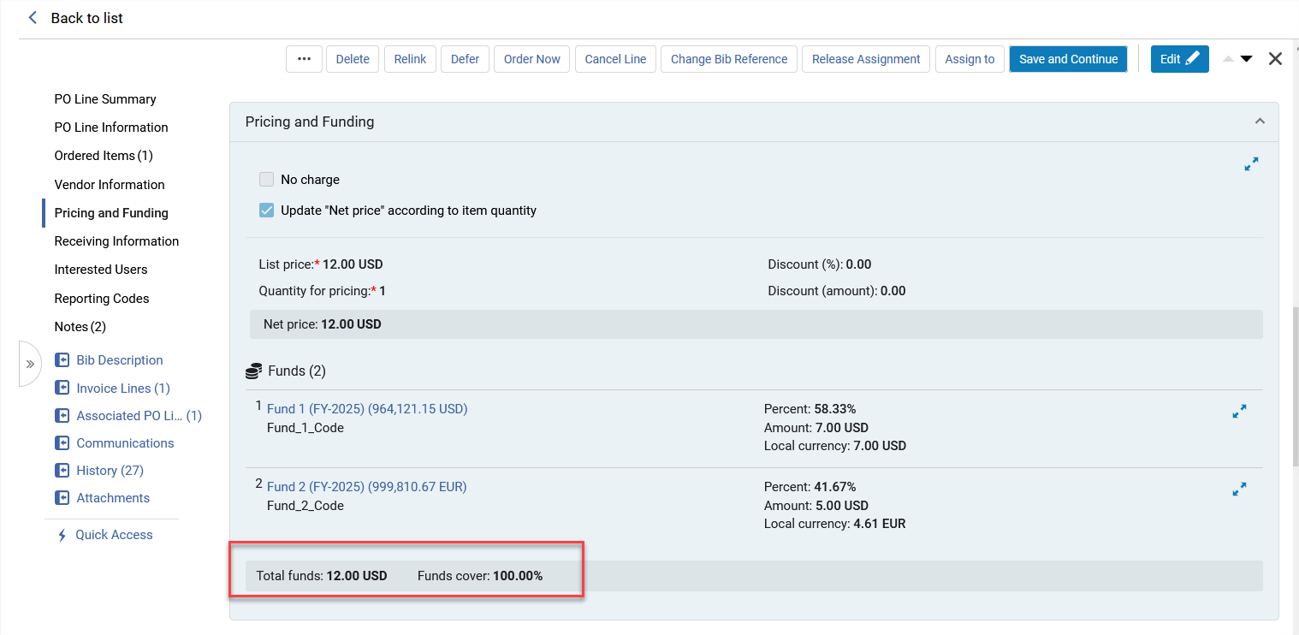Click the Relink button
This screenshot has height=635, width=1299.
point(411,59)
